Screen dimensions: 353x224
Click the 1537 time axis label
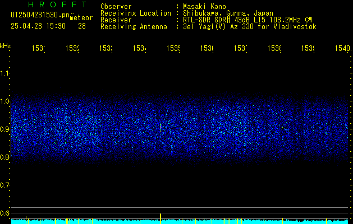click(x=240, y=49)
